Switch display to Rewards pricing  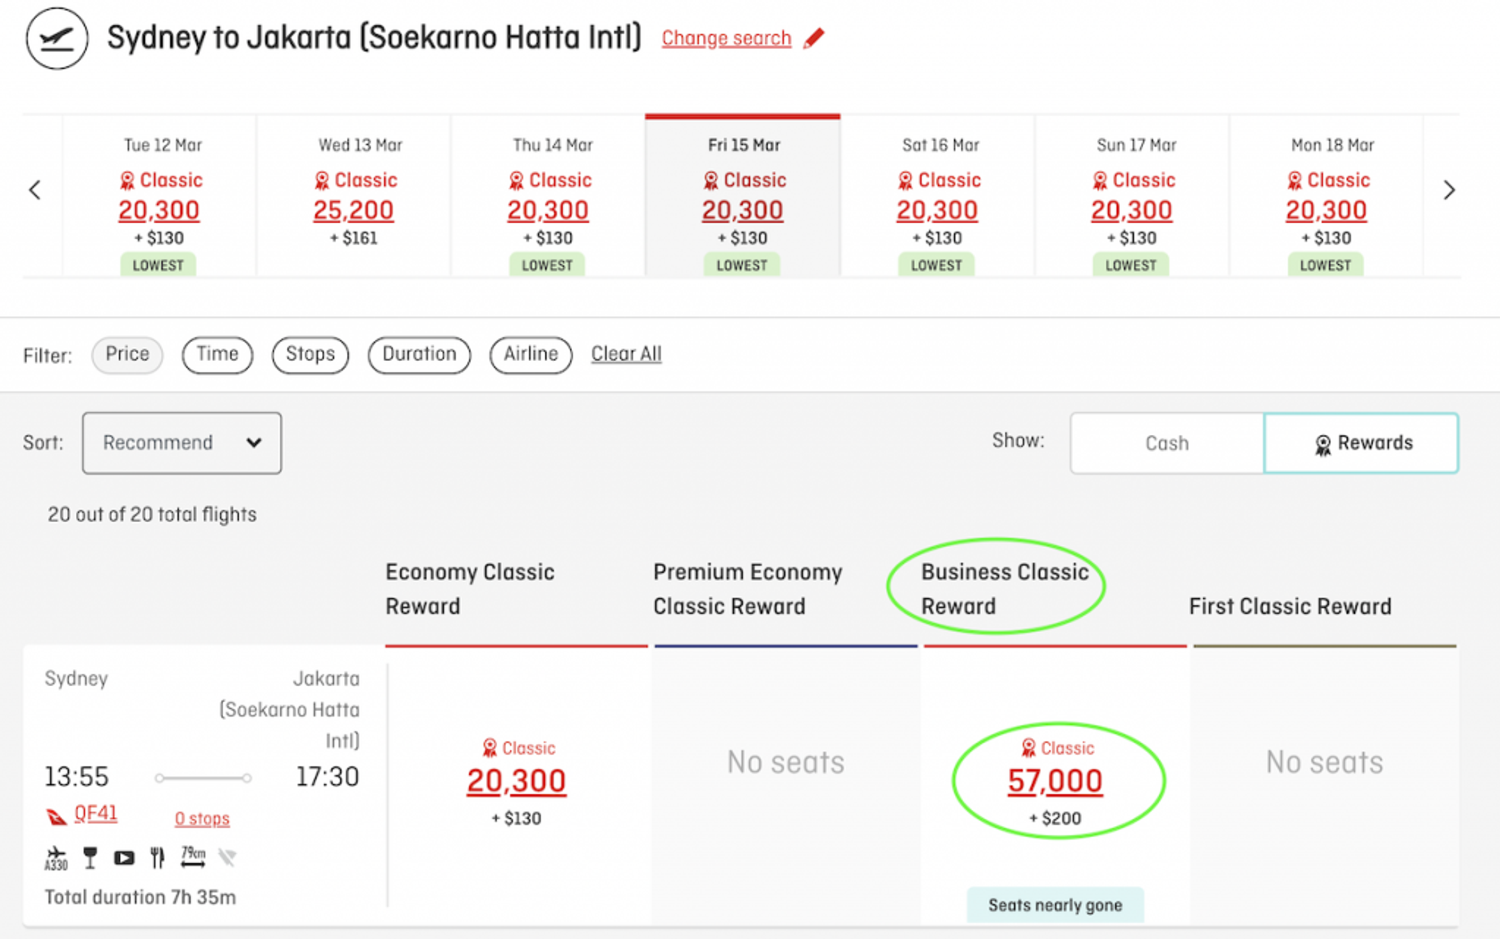[x=1361, y=443]
